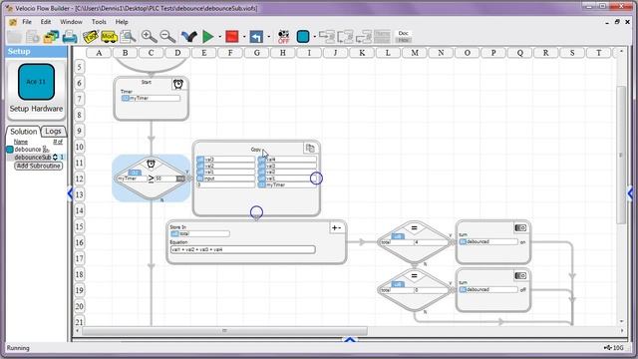
Task: Click the Running status text
Action: pyautogui.click(x=18, y=348)
